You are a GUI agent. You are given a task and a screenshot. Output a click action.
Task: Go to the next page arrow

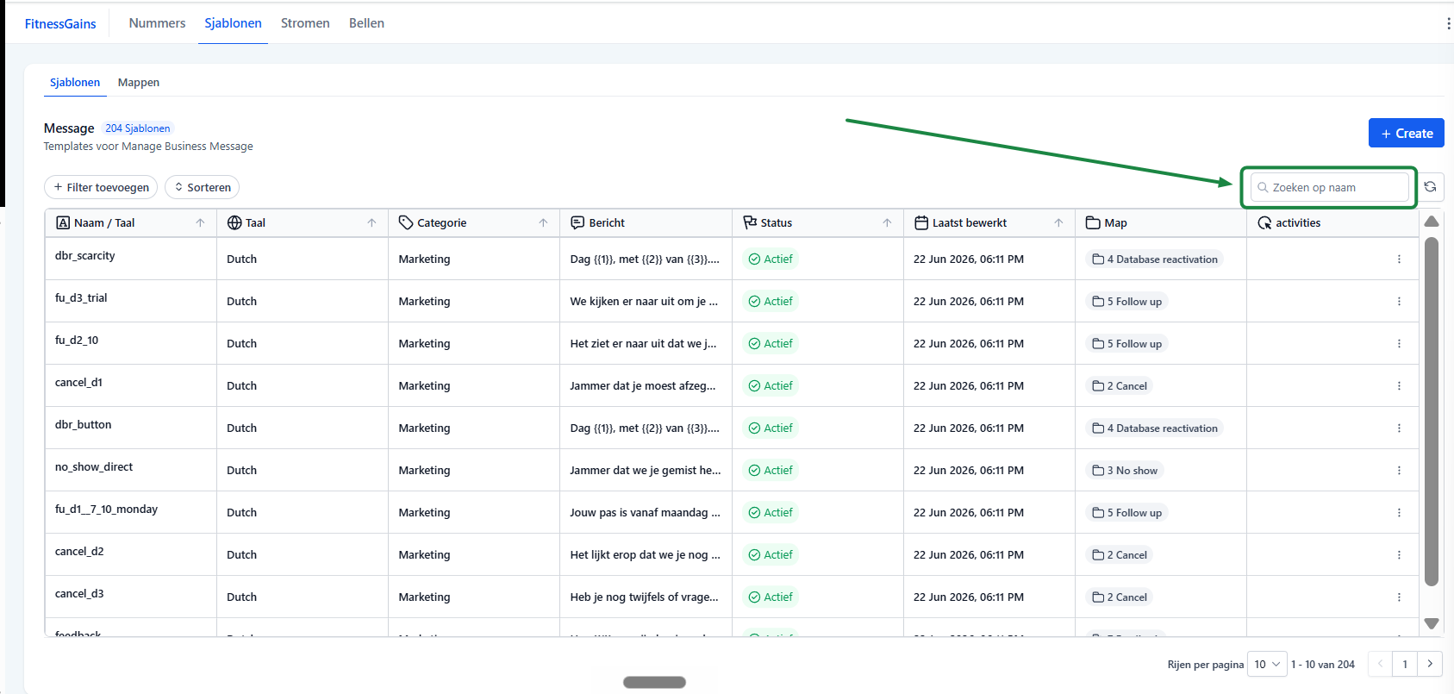tap(1430, 664)
